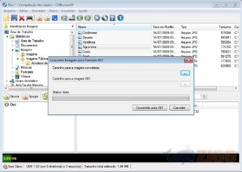Expand the Grupo doméstico tree node
This screenshot has width=242, height=172.
pos(7,81)
